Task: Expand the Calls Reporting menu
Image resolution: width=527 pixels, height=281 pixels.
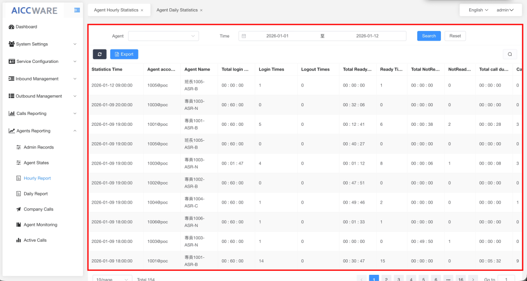Action: (75, 113)
